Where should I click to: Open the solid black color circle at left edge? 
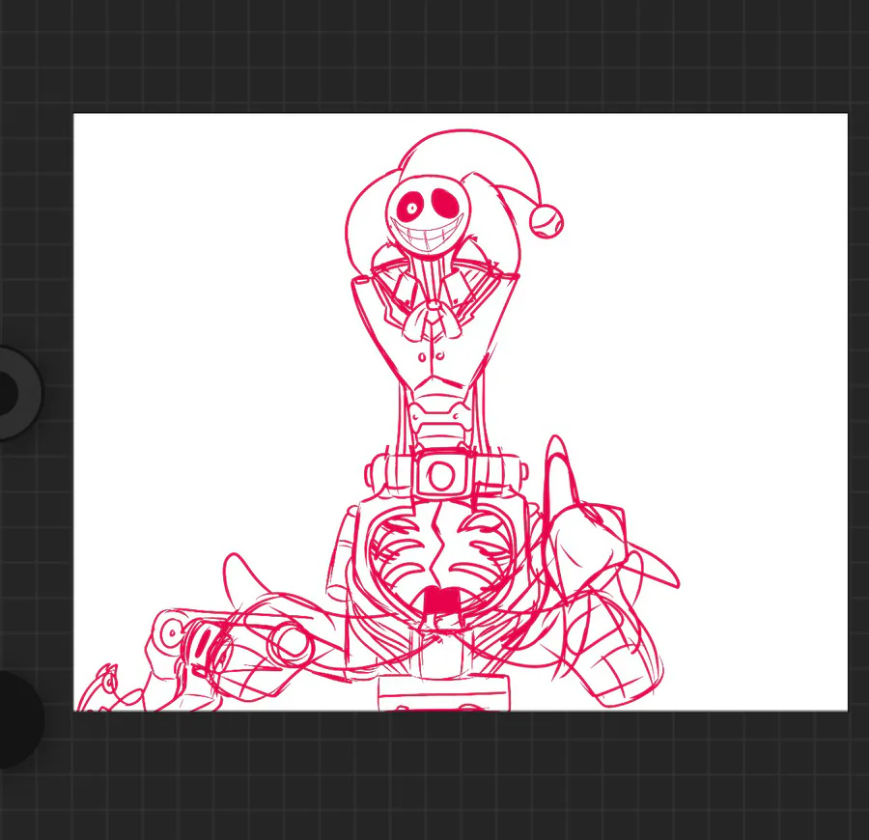tap(19, 719)
